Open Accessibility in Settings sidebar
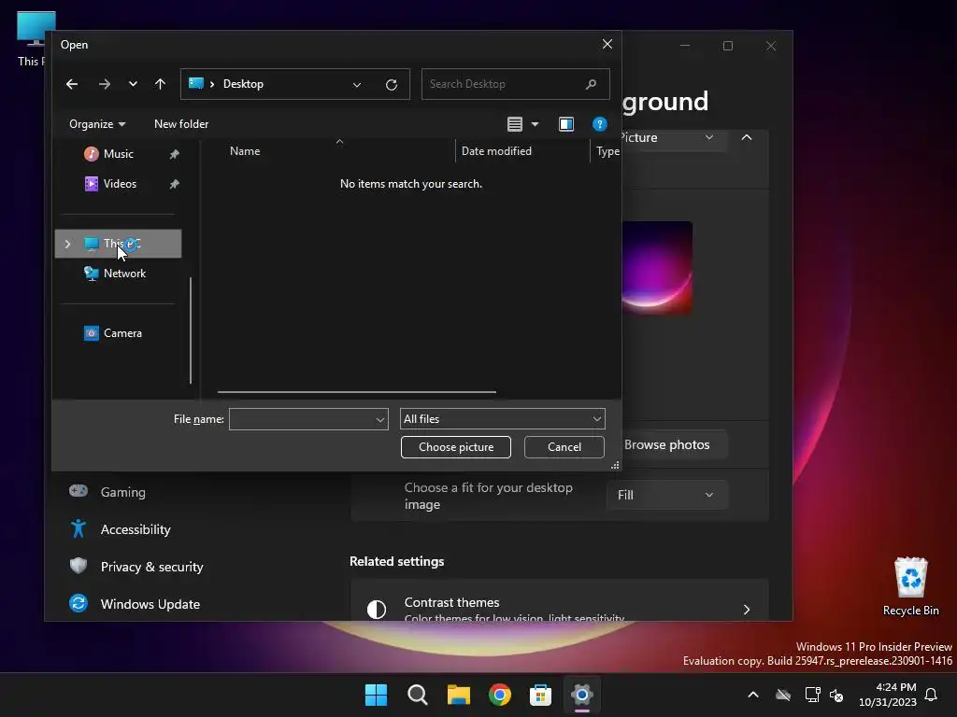The height and width of the screenshot is (717, 957). point(136,529)
